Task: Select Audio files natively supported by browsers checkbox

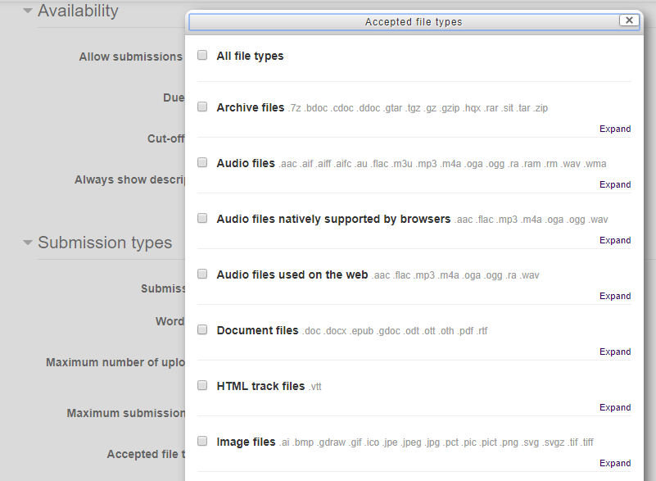Action: [202, 218]
